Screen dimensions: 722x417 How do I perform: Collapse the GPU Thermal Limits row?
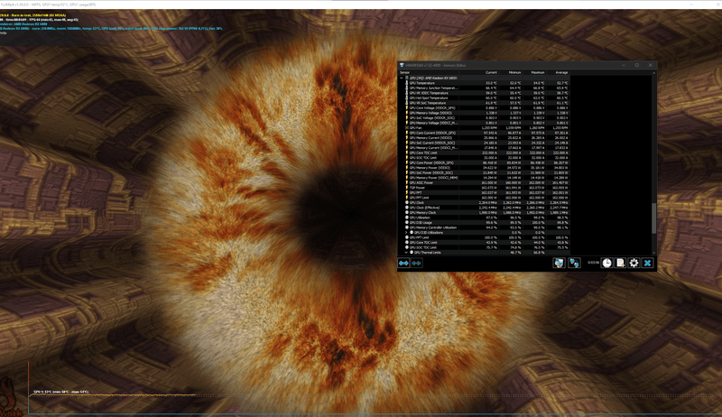coord(406,252)
